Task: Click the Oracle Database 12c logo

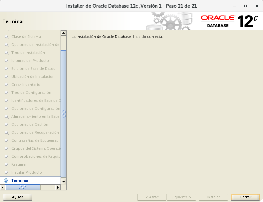Action: tap(229, 21)
